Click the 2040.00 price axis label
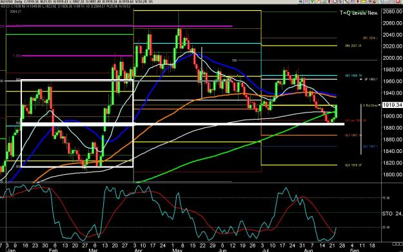Viewport: 403px width, 252px height. [x=392, y=35]
